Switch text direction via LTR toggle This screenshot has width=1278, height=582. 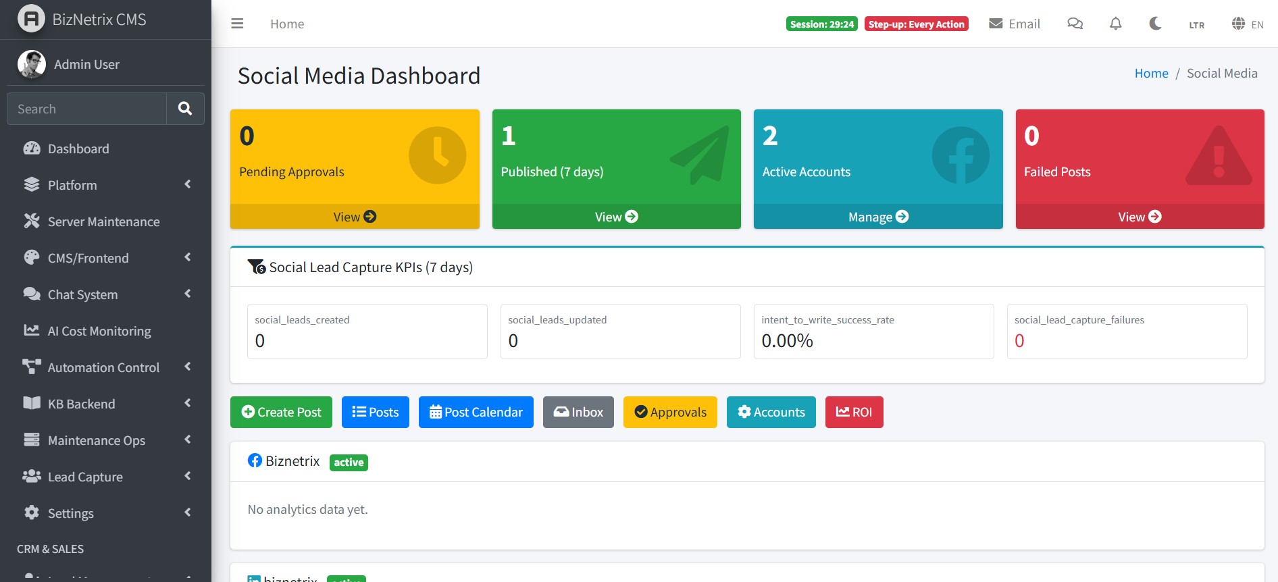[x=1197, y=25]
